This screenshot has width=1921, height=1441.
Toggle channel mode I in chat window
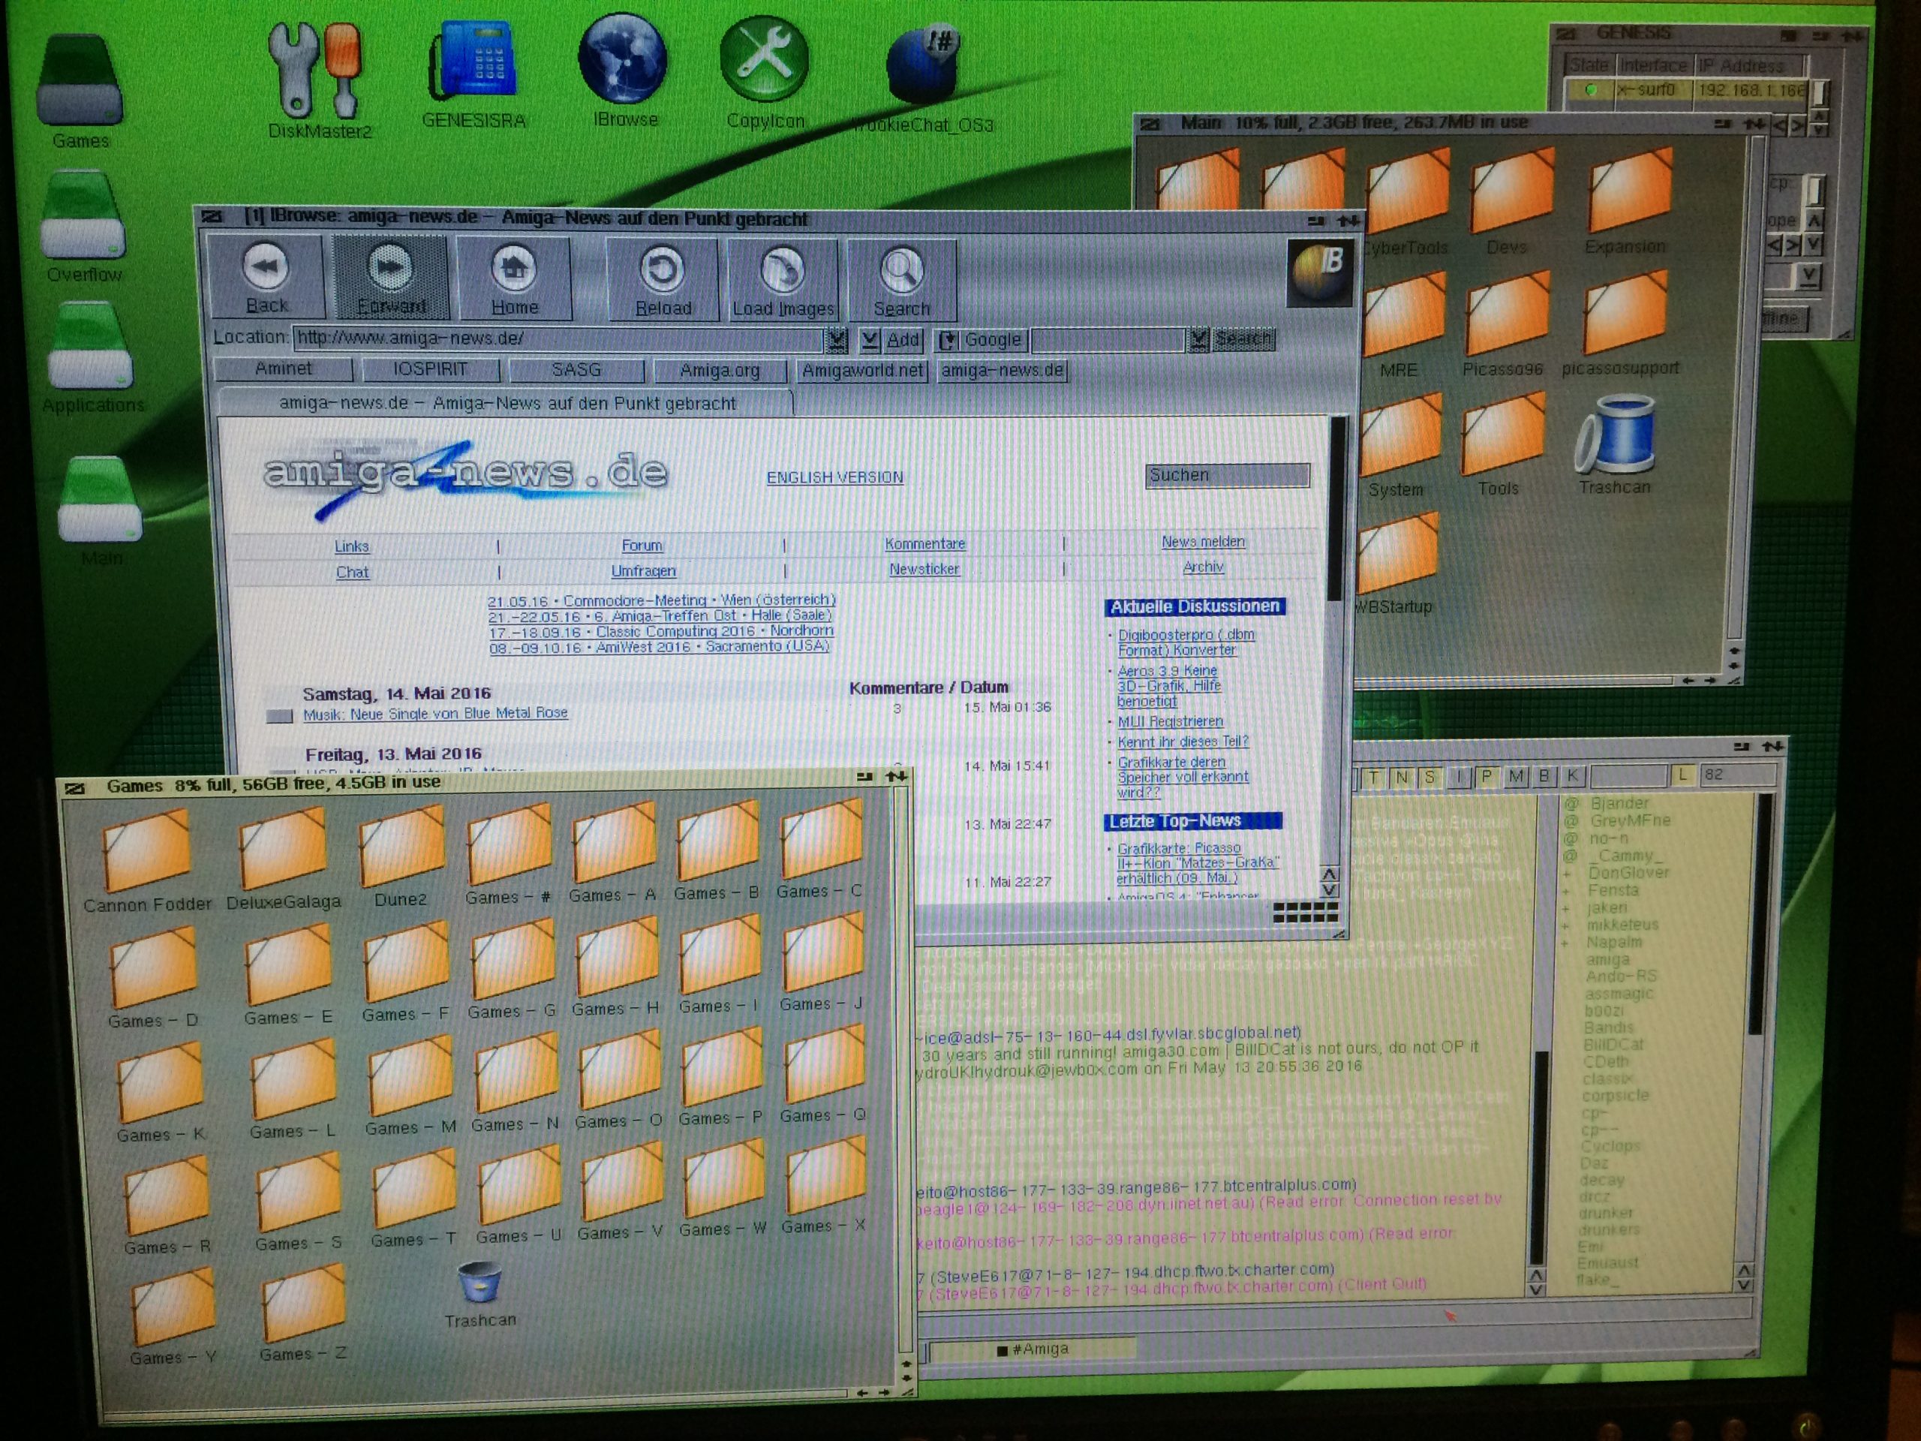coord(1460,777)
